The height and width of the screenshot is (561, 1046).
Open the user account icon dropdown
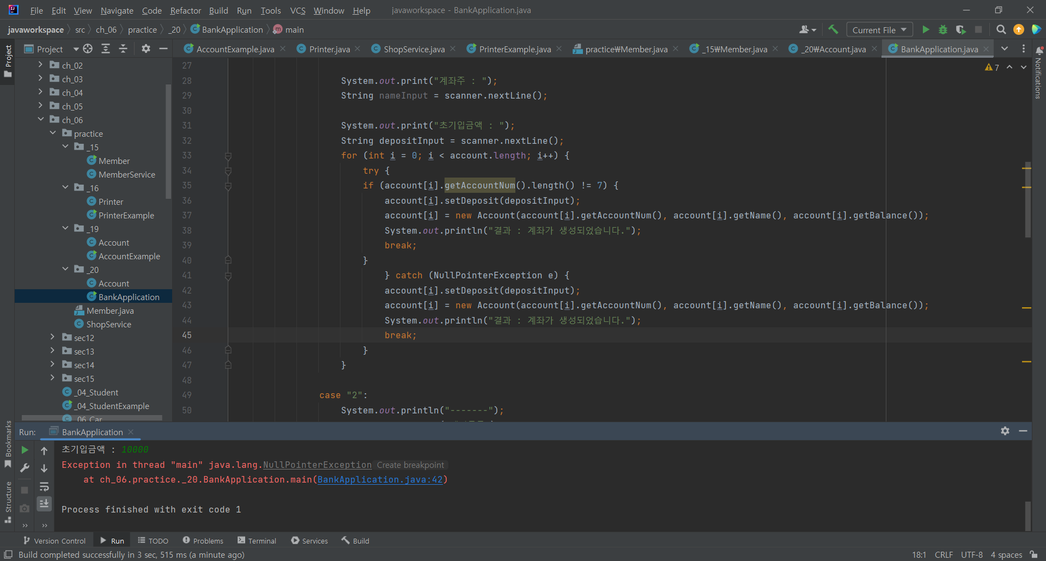(x=807, y=29)
